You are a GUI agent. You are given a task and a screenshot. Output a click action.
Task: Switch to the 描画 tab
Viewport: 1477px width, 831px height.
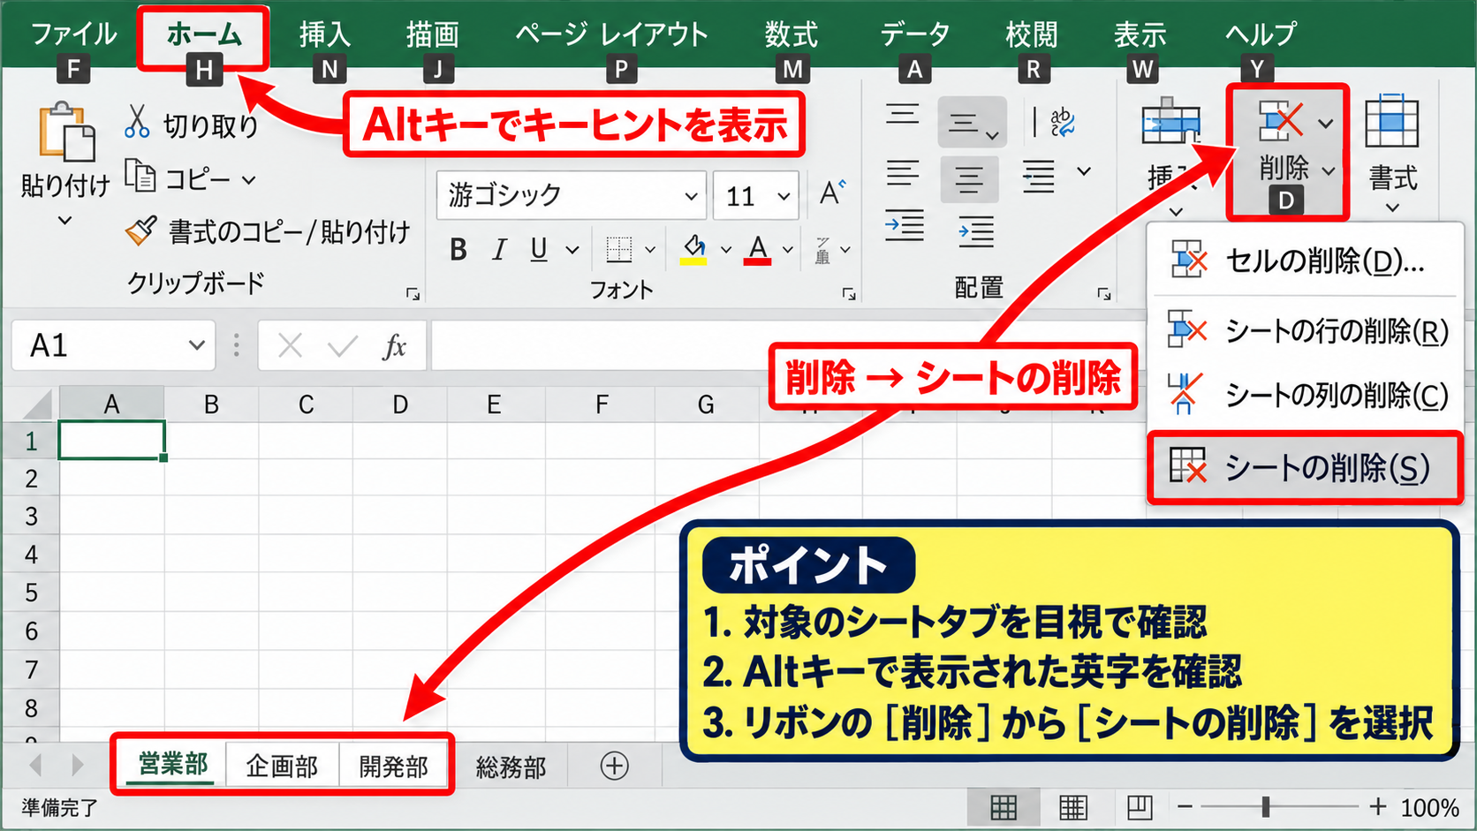tap(433, 34)
